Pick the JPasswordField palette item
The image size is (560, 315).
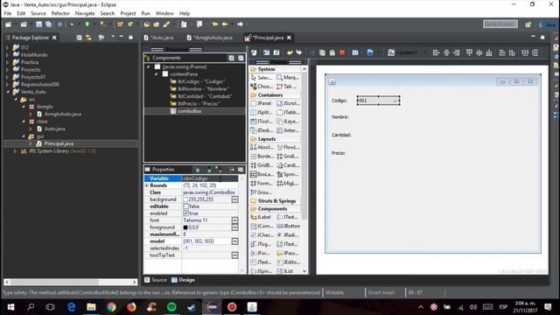288,253
